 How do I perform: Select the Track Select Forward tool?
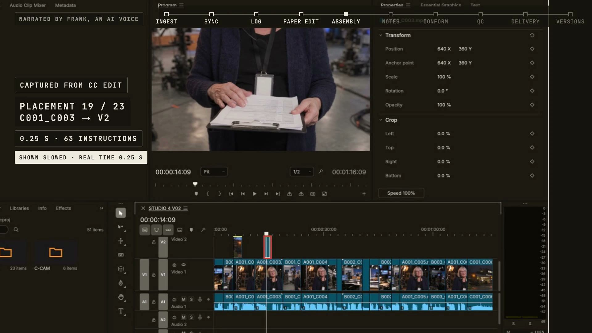(x=121, y=227)
